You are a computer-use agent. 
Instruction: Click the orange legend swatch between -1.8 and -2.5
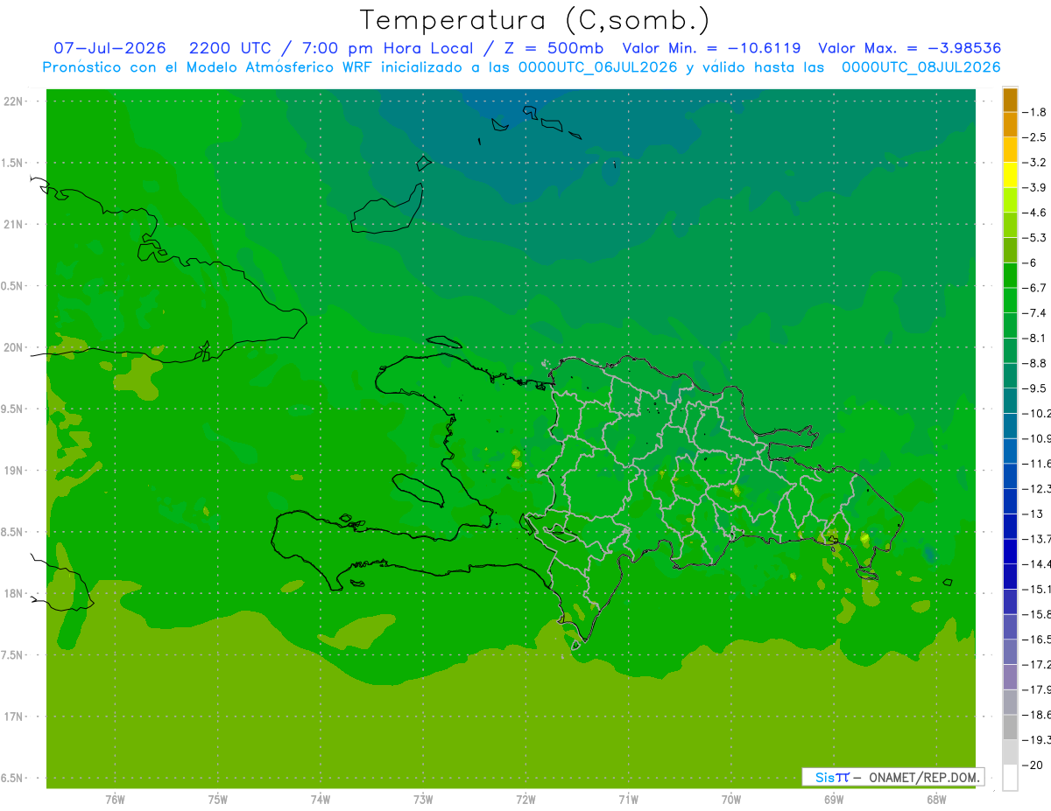[x=1010, y=125]
